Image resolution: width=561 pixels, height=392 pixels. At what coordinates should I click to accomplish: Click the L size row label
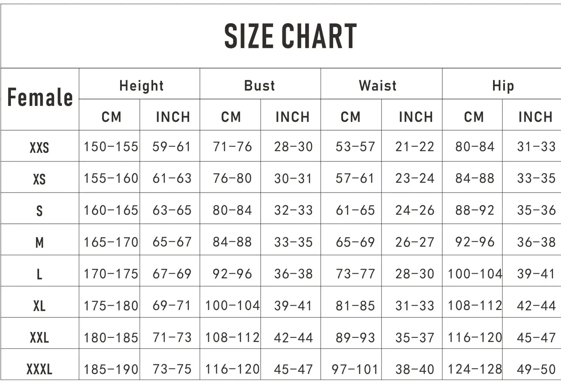pos(39,274)
